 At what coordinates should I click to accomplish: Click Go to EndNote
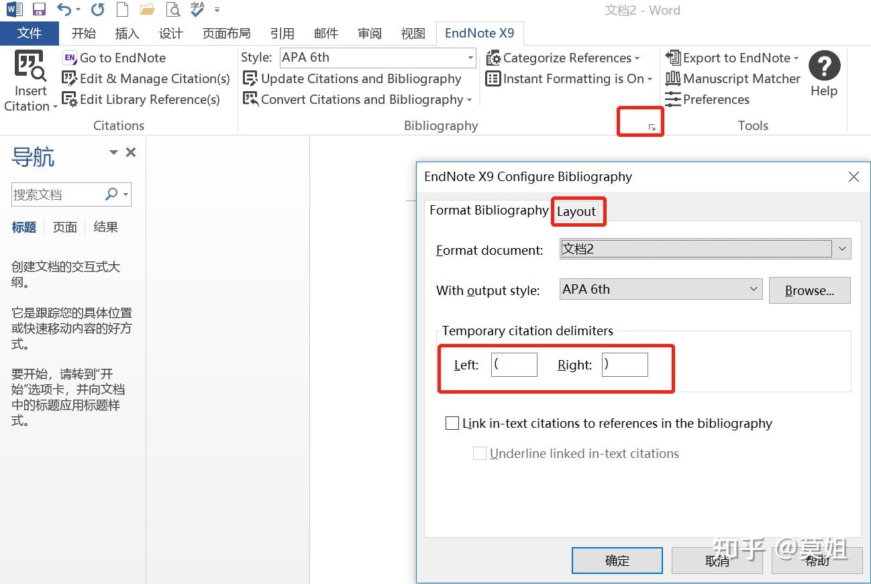point(114,58)
